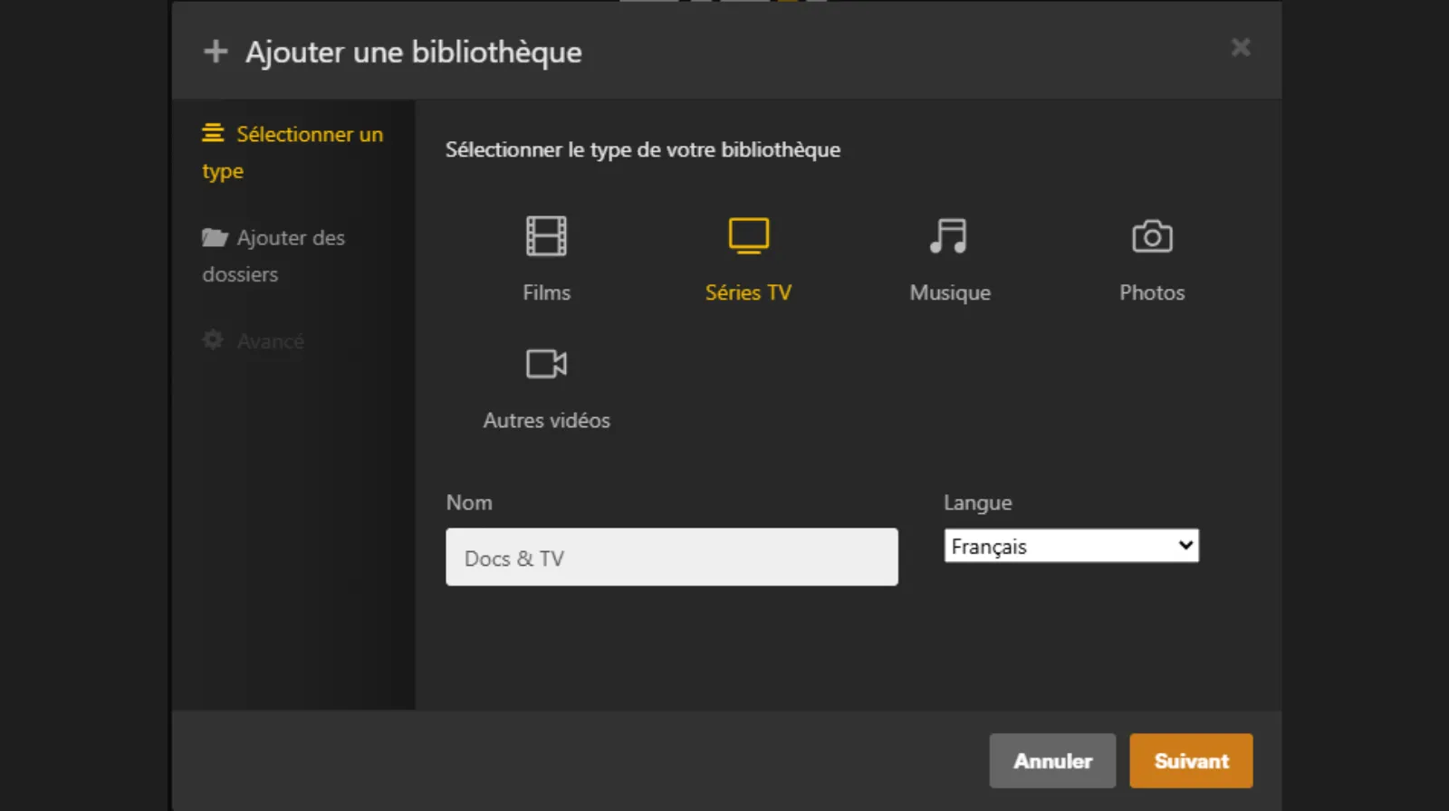Close the Ajouter une bibliothèque dialog
The height and width of the screenshot is (811, 1449).
(1240, 48)
